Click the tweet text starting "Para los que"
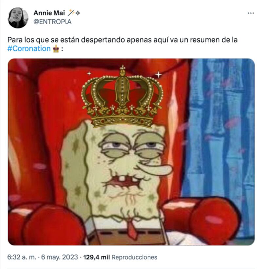262x269 pixels. point(121,40)
